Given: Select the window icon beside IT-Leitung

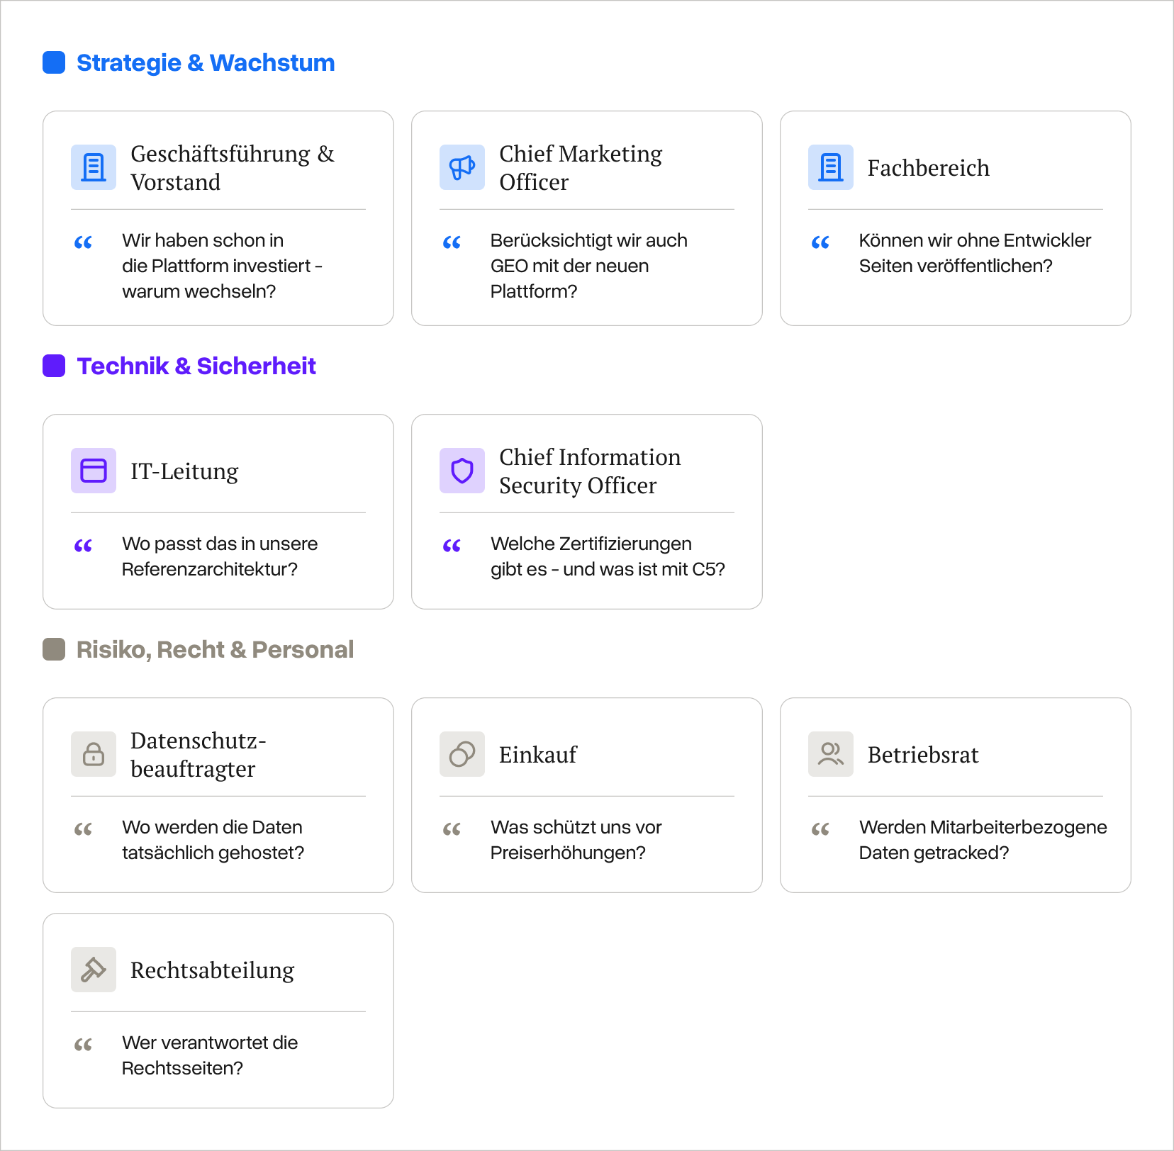Looking at the screenshot, I should 94,471.
